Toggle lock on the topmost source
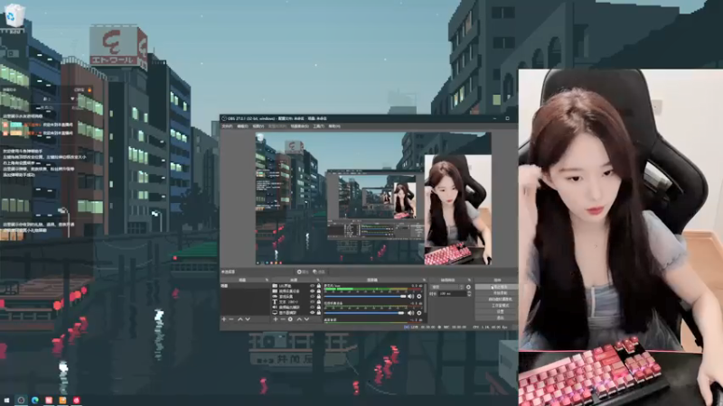The height and width of the screenshot is (406, 723). point(319,286)
